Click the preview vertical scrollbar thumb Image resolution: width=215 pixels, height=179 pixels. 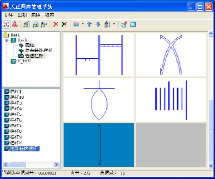coord(211,131)
